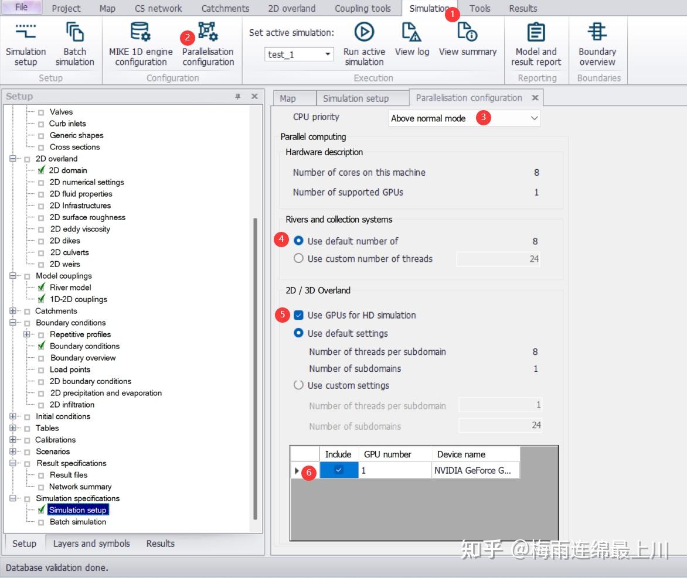The height and width of the screenshot is (578, 687).
Task: Collapse the Model couplings tree node
Action: pos(13,276)
